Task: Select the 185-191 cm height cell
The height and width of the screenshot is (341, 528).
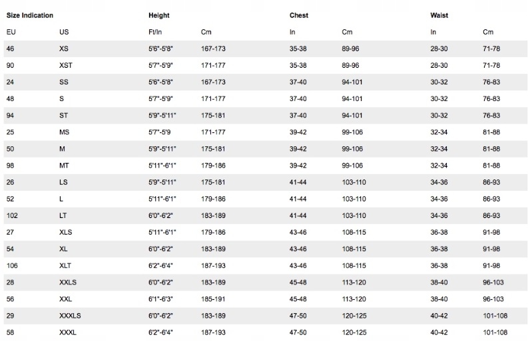Action: (x=213, y=298)
